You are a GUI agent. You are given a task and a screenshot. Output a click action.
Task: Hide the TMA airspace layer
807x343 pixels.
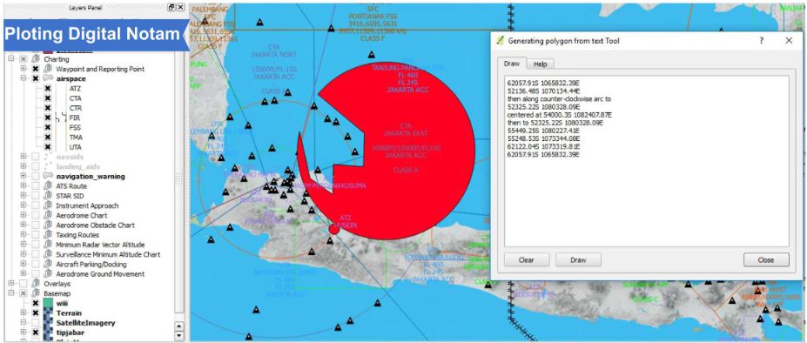[47, 138]
